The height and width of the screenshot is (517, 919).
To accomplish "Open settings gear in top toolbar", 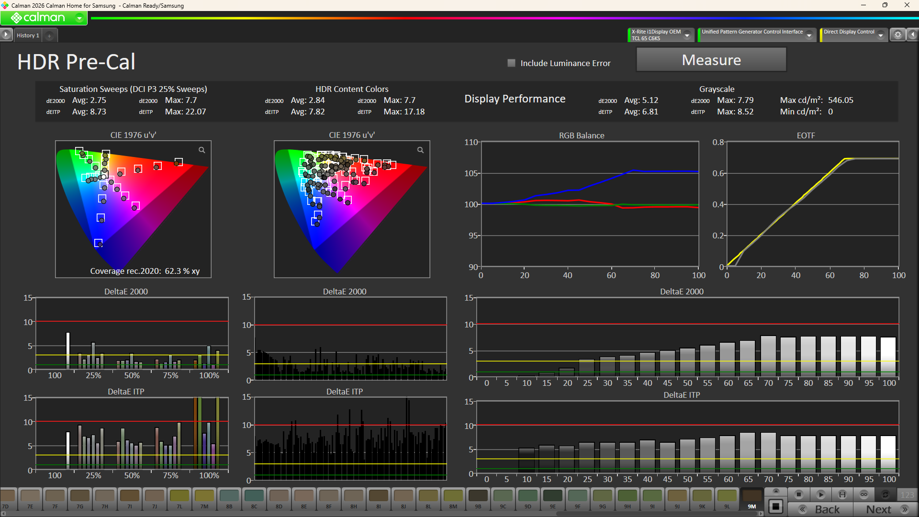I will point(898,35).
